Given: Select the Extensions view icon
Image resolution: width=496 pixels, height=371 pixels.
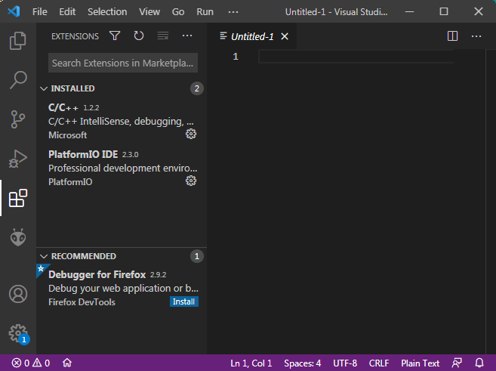Looking at the screenshot, I should tap(18, 198).
